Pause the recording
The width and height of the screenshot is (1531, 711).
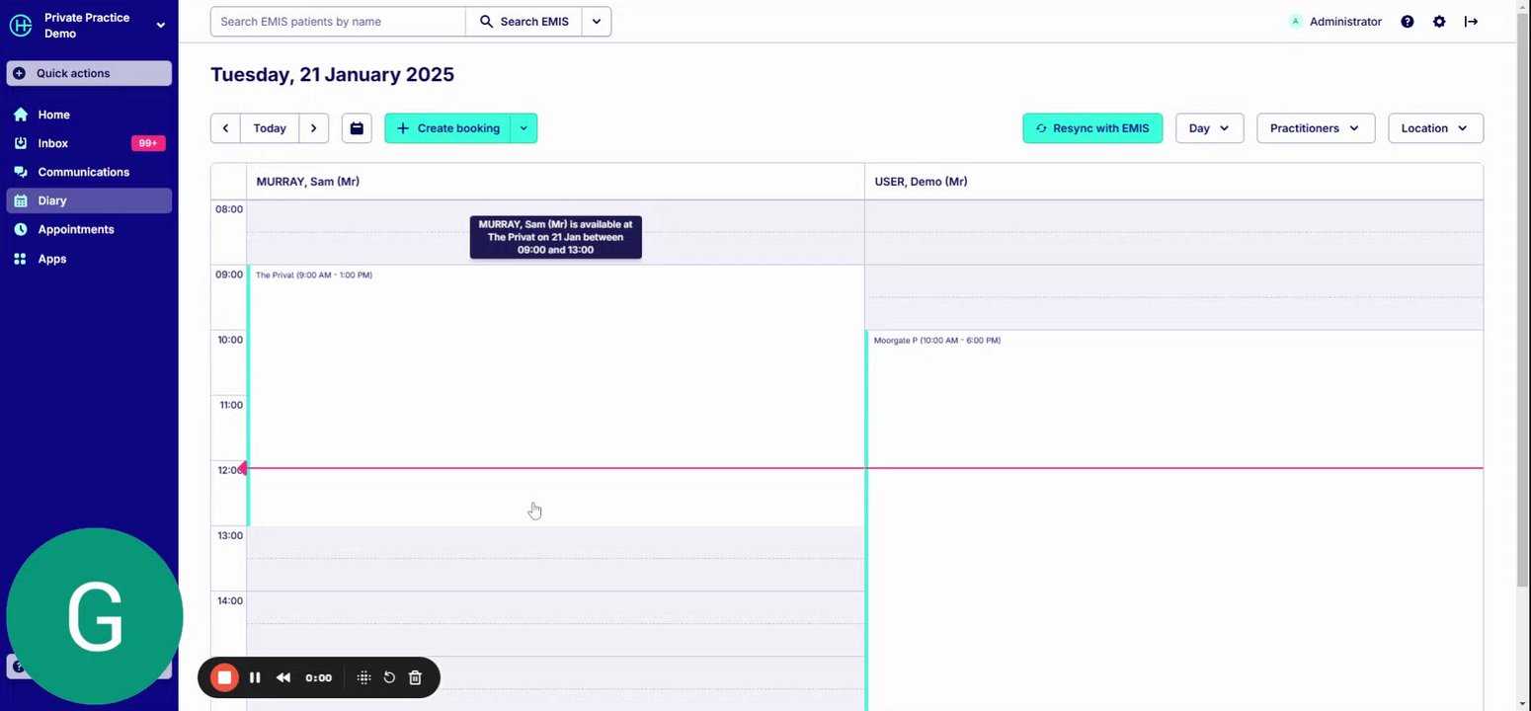(x=255, y=677)
